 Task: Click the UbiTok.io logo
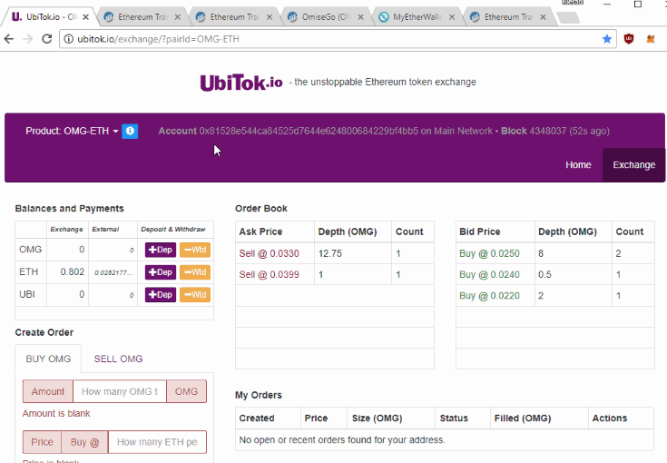[x=241, y=83]
